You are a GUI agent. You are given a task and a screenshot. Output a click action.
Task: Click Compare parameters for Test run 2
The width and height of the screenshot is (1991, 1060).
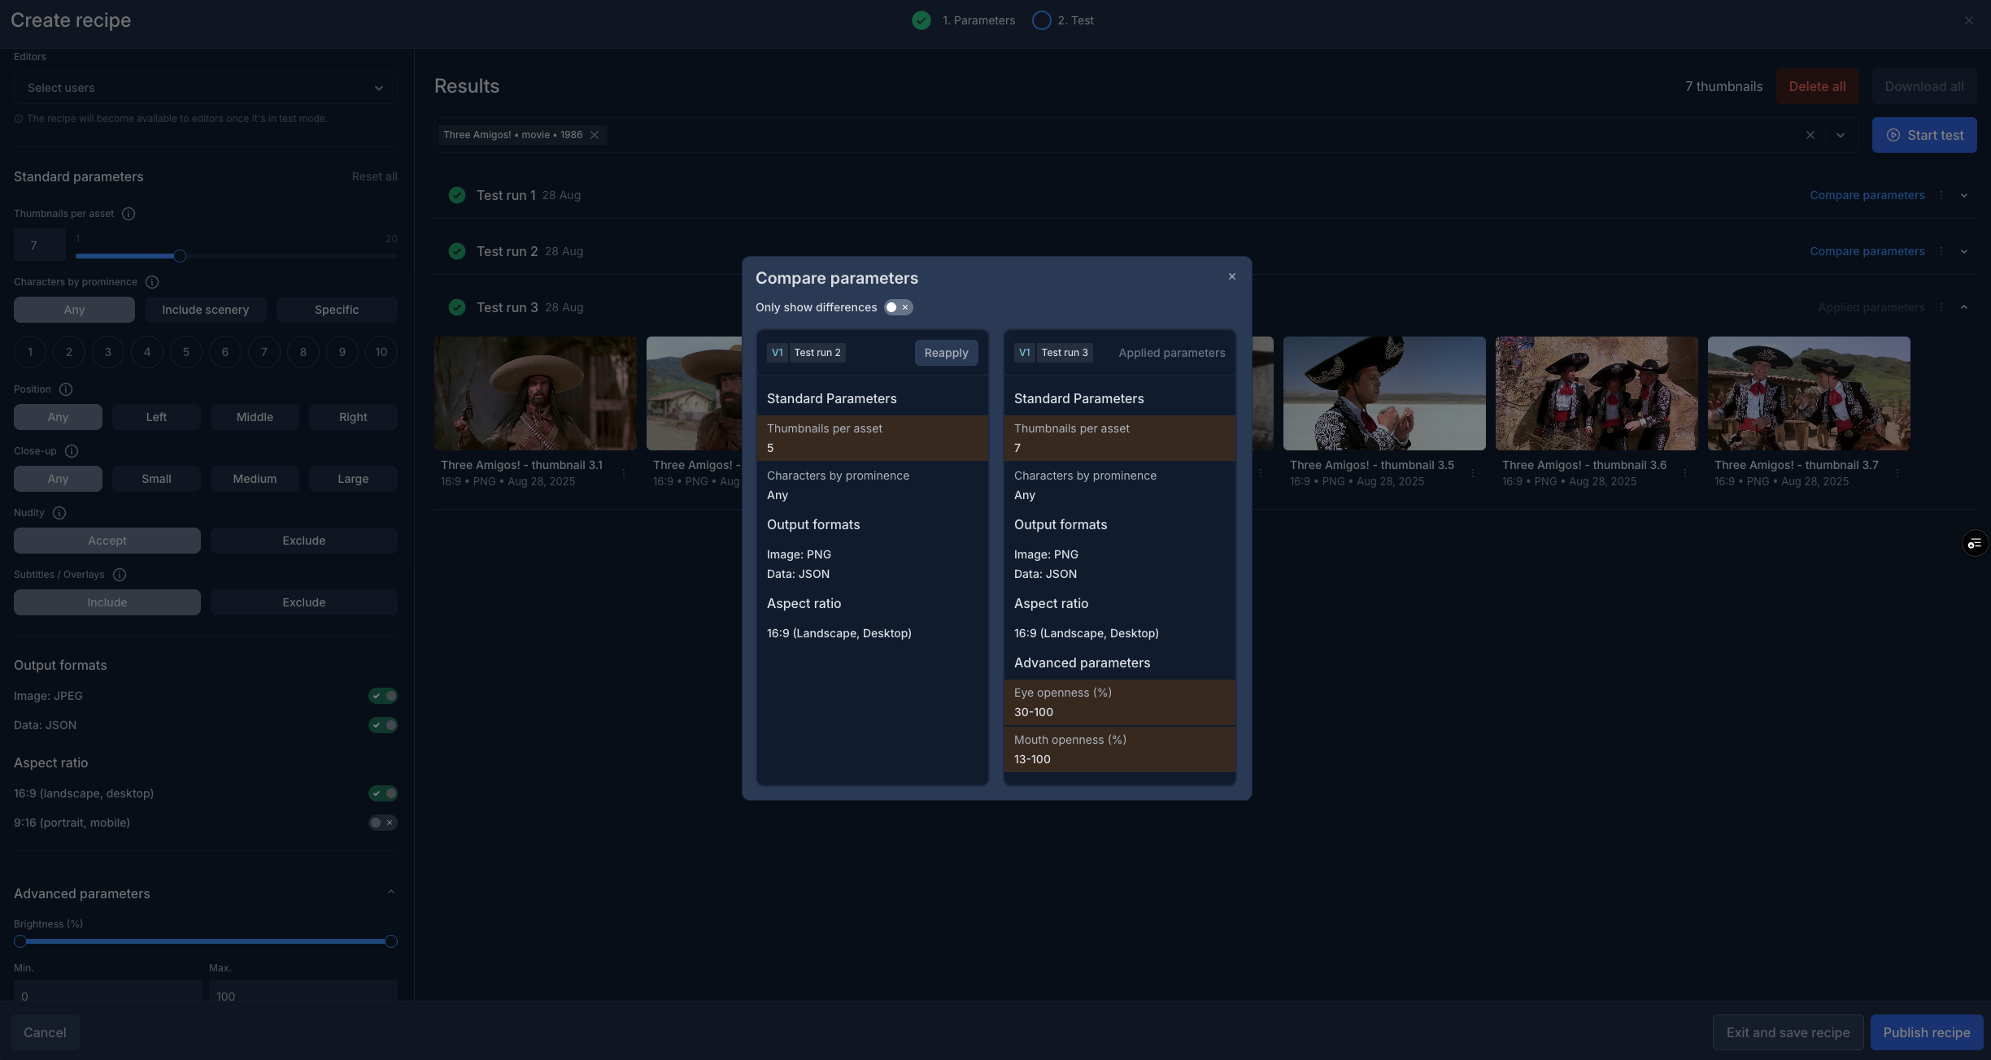click(1867, 251)
